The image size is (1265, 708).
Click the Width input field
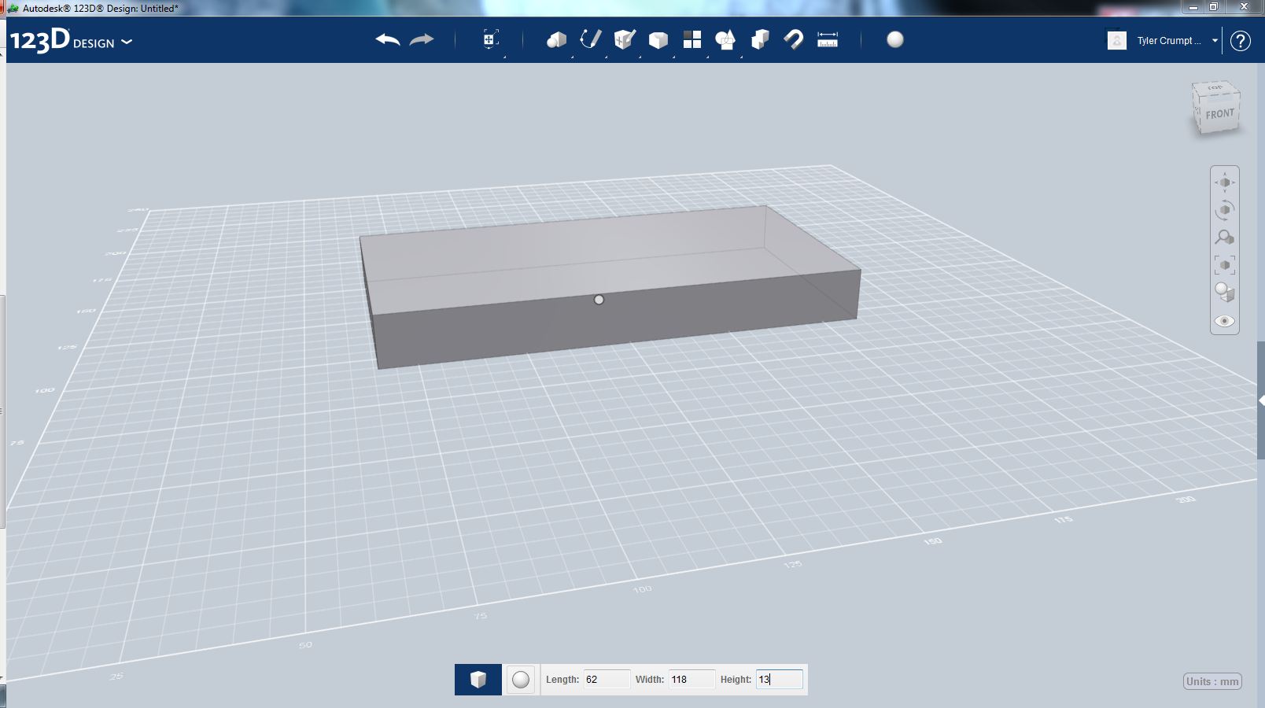click(692, 680)
